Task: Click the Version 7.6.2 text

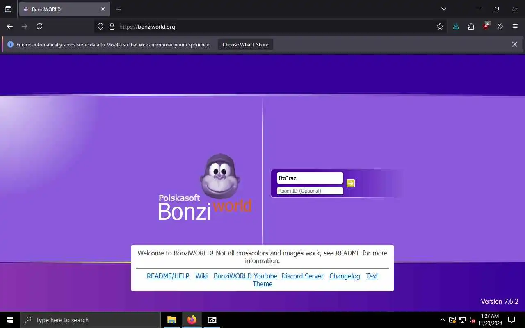Action: (x=500, y=301)
